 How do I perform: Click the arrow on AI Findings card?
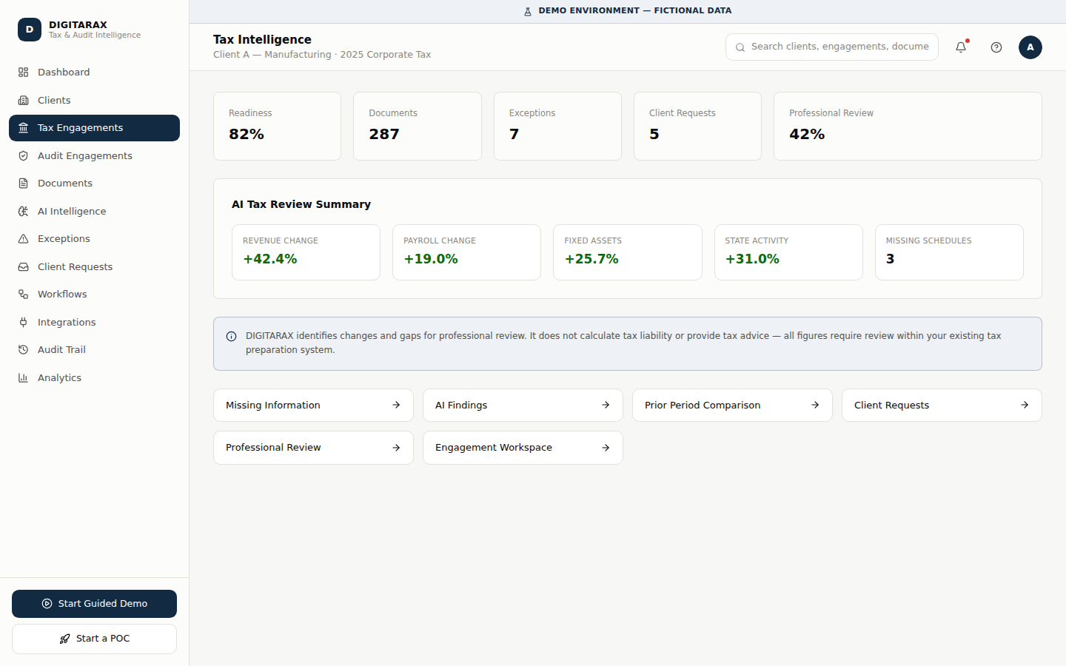coord(606,405)
